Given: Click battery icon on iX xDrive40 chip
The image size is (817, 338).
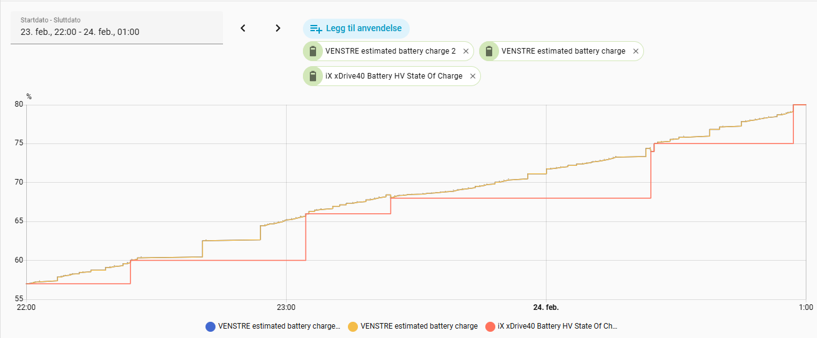Looking at the screenshot, I should [313, 76].
